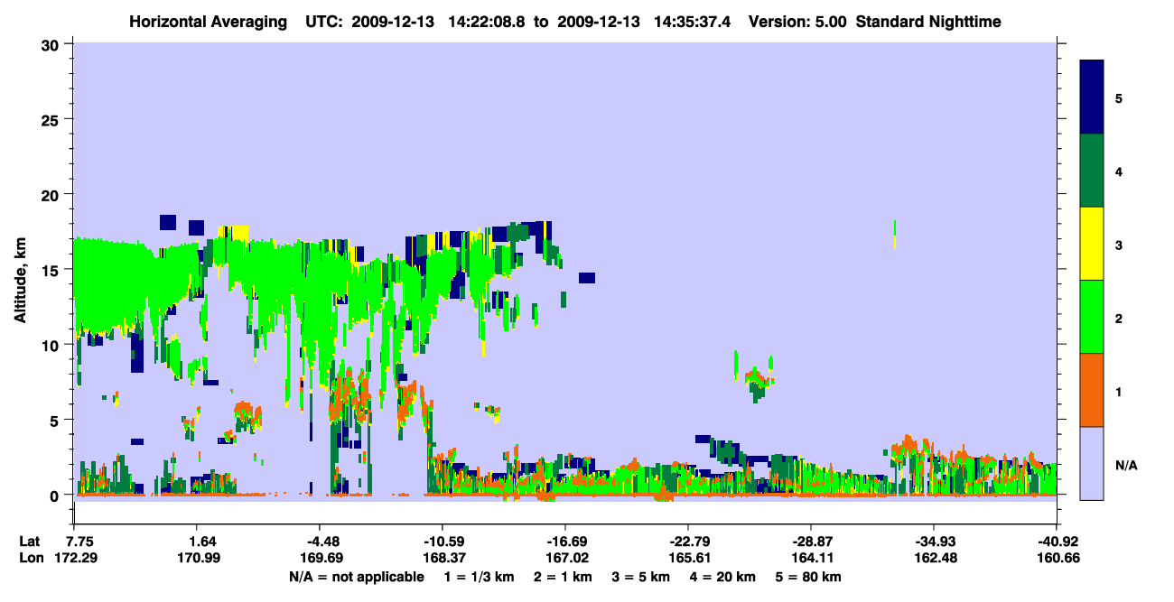Click the colorbar label 'N/A'
1174x602 pixels.
(1125, 465)
